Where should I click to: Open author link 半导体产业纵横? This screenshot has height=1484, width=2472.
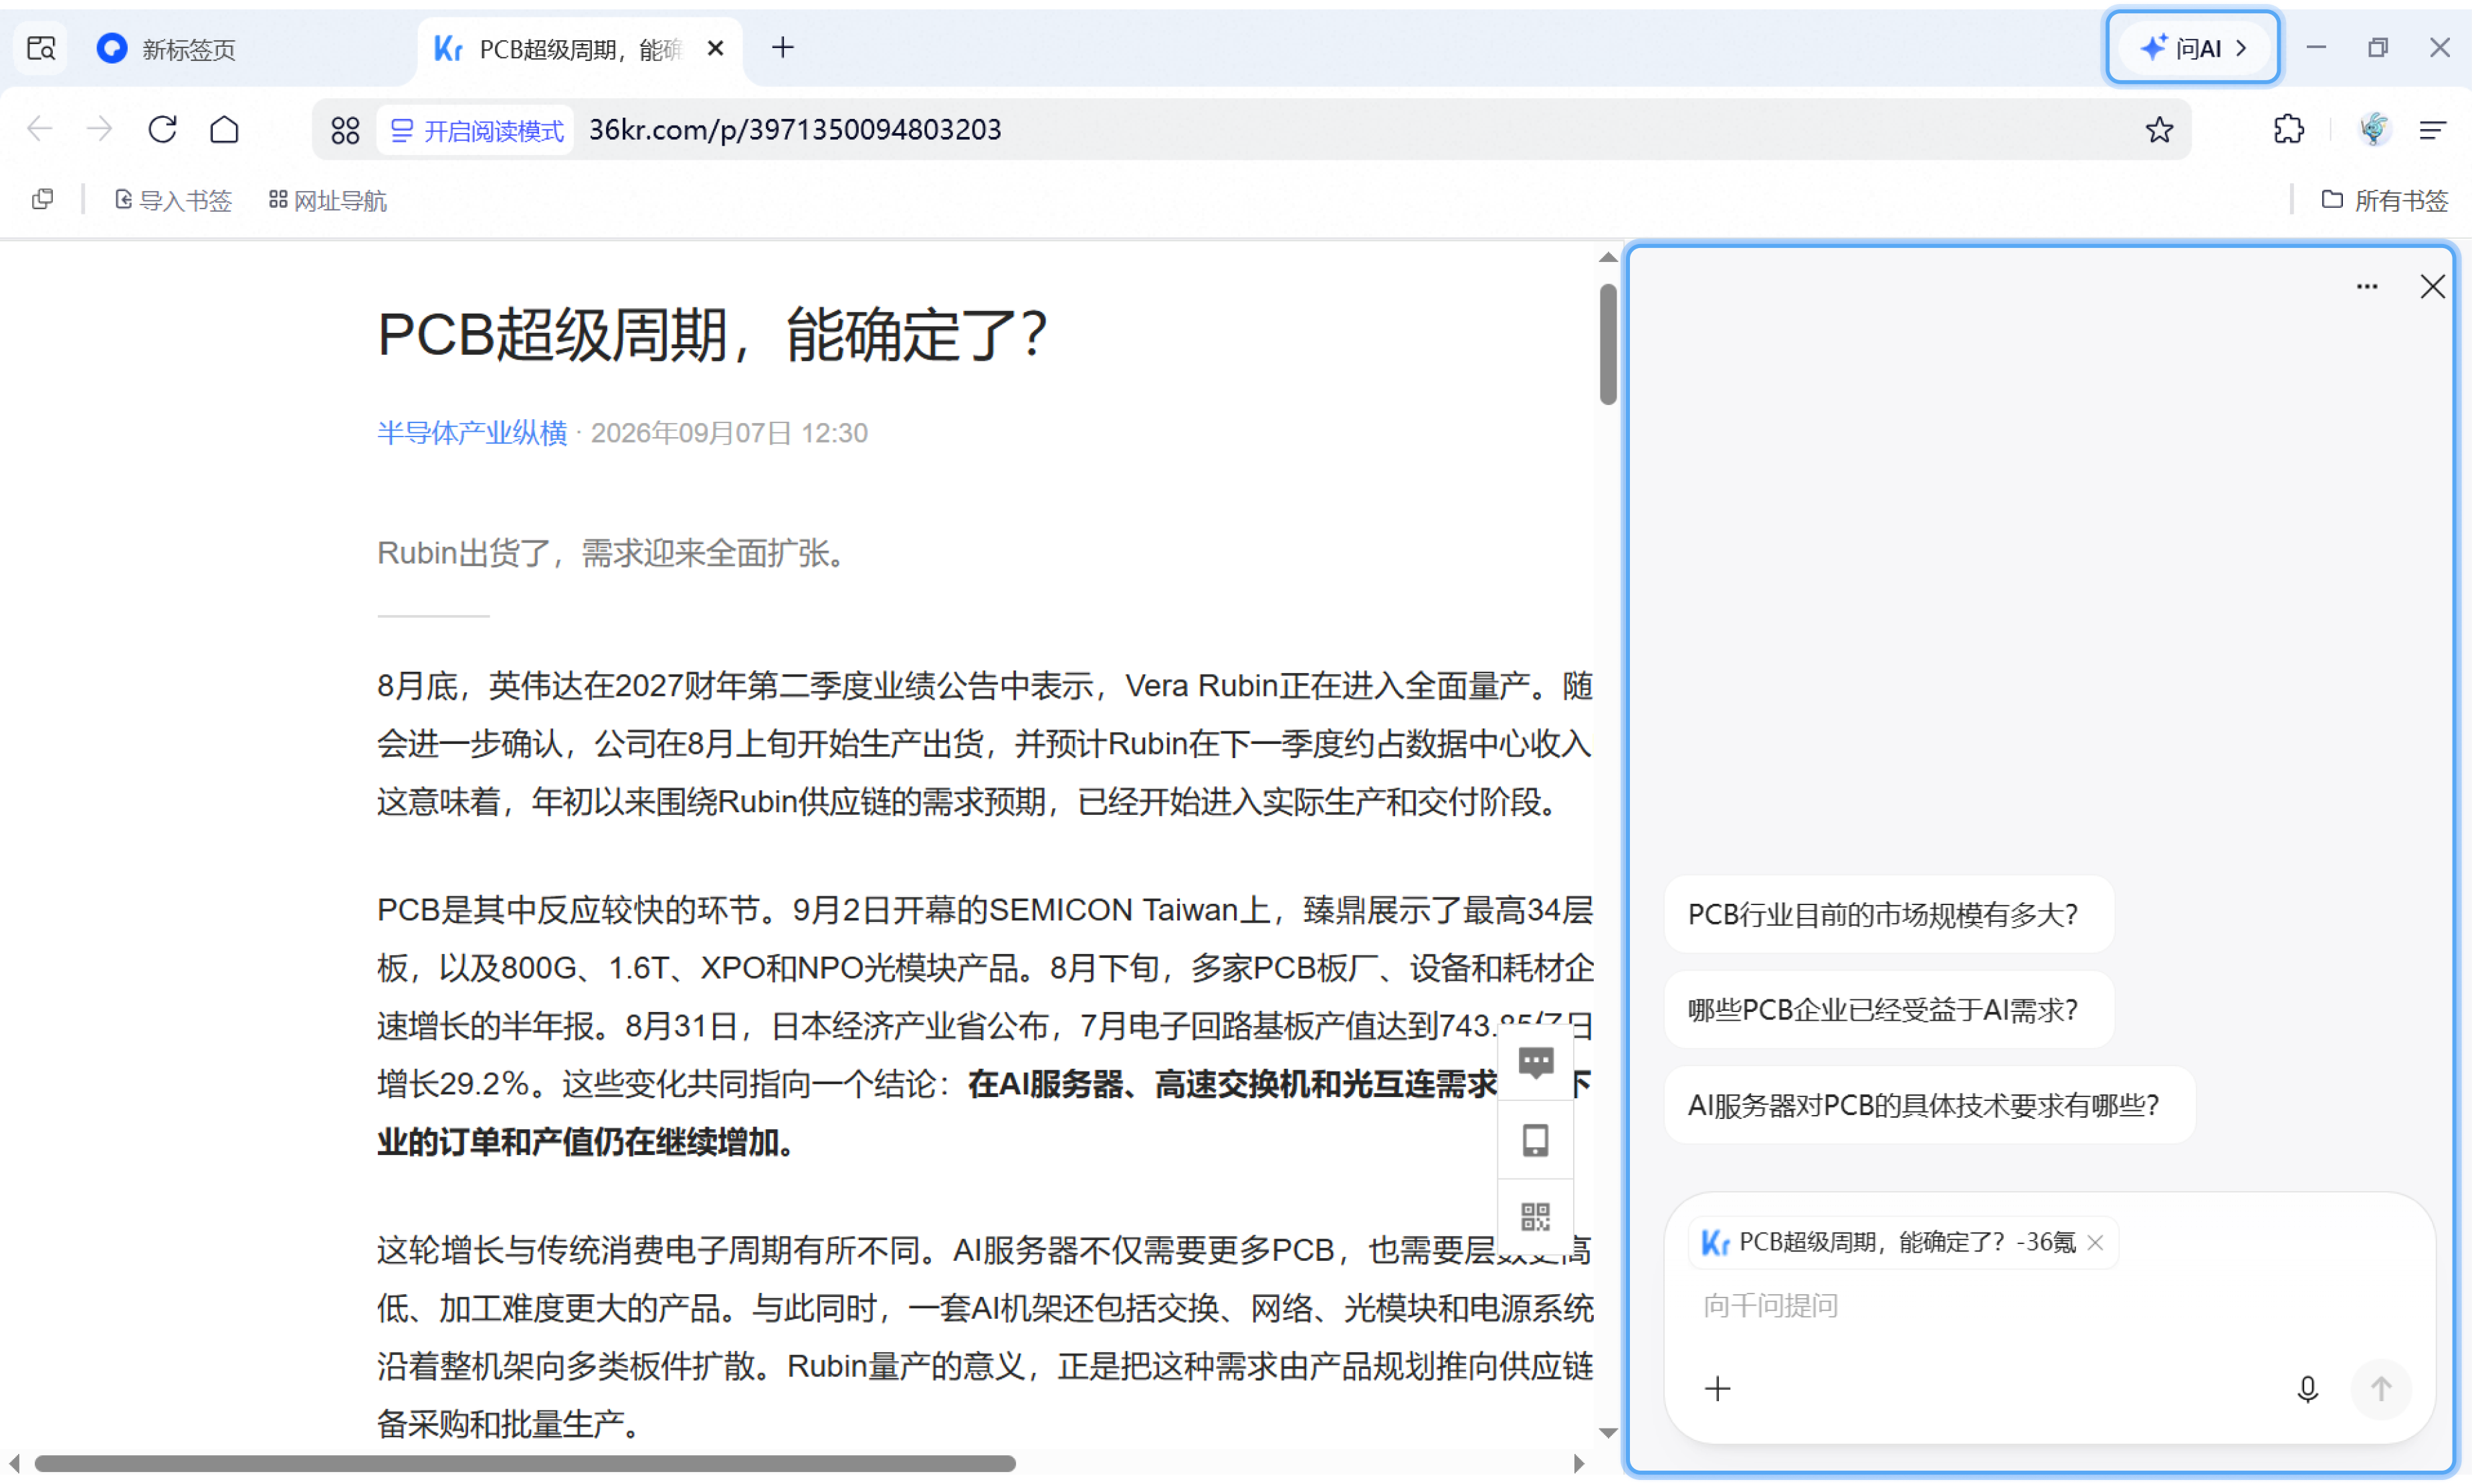(x=471, y=433)
